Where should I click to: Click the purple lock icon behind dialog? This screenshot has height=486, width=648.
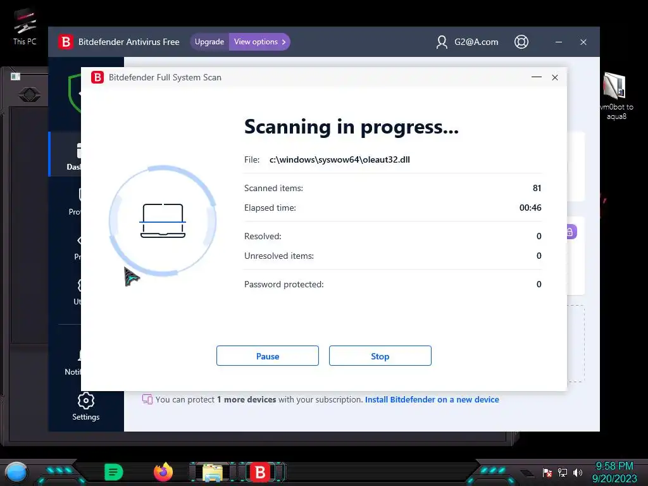571,232
